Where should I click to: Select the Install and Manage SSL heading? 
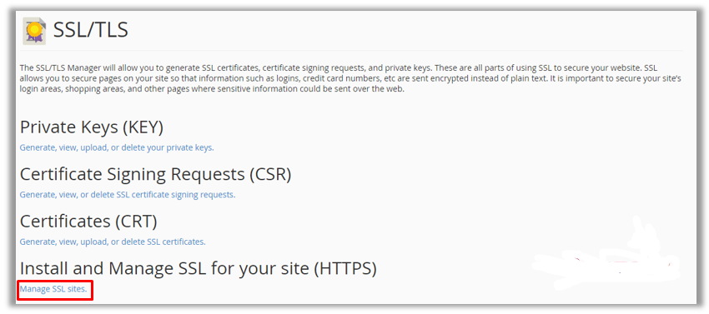[199, 269]
